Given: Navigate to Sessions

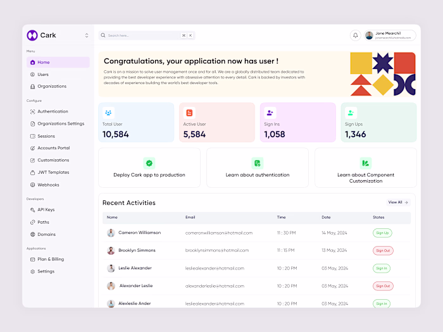Looking at the screenshot, I should coord(46,136).
